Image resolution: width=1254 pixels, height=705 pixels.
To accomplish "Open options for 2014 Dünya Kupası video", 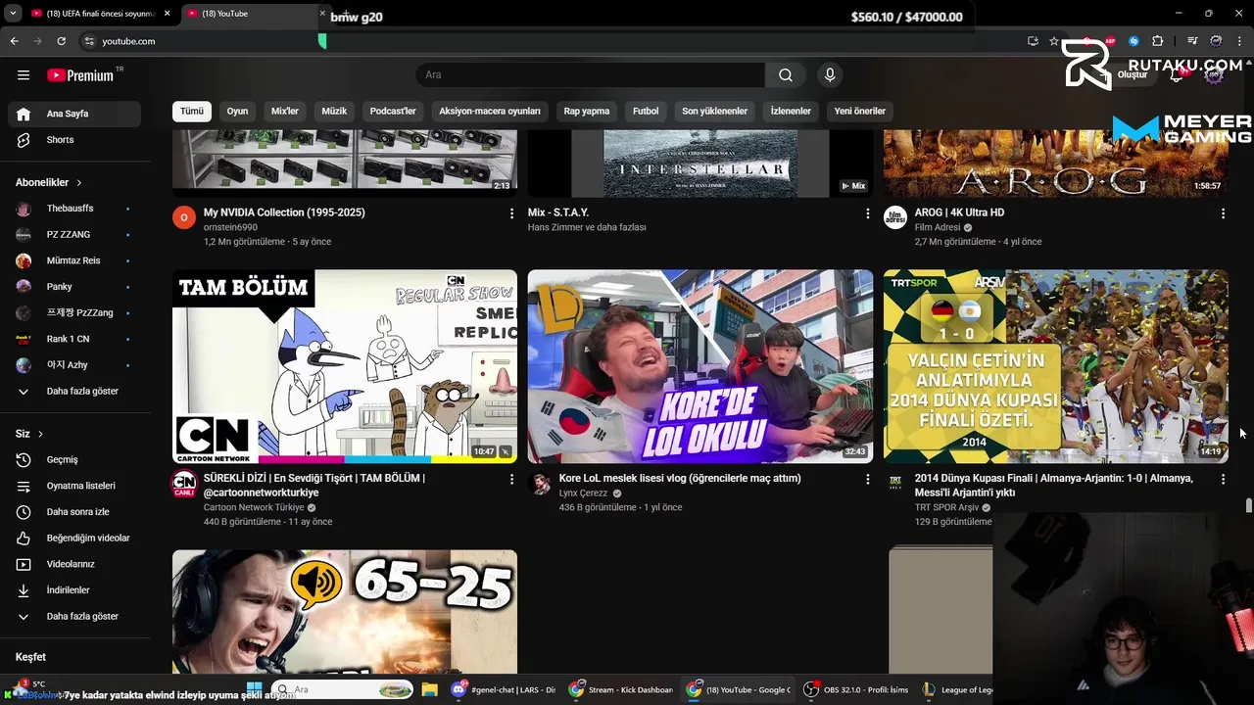I will click(1223, 479).
